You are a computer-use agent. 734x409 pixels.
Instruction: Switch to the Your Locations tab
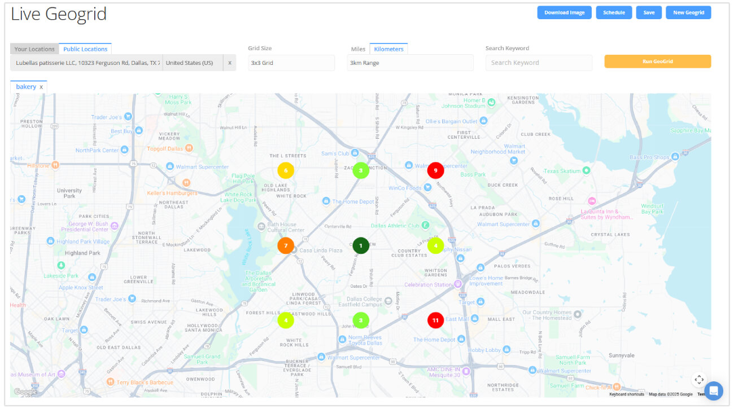[x=34, y=49]
